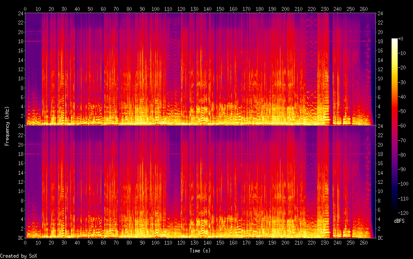Click "20" on lower channel's left frequency axis
This screenshot has height=259, width=413.
click(x=21, y=145)
